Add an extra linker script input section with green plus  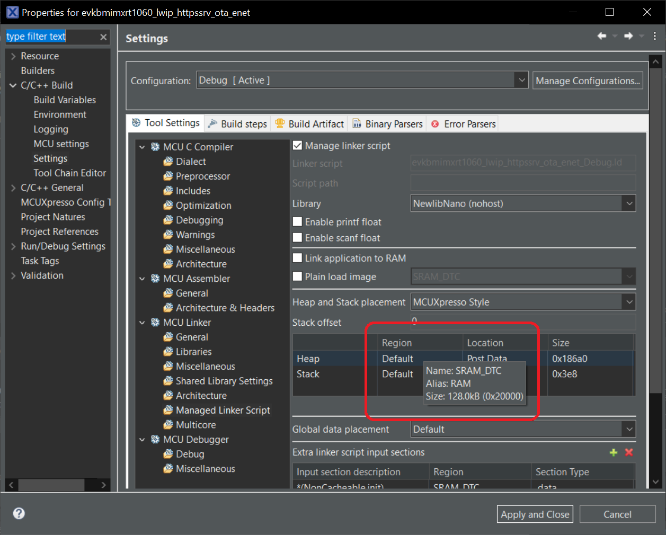point(614,452)
